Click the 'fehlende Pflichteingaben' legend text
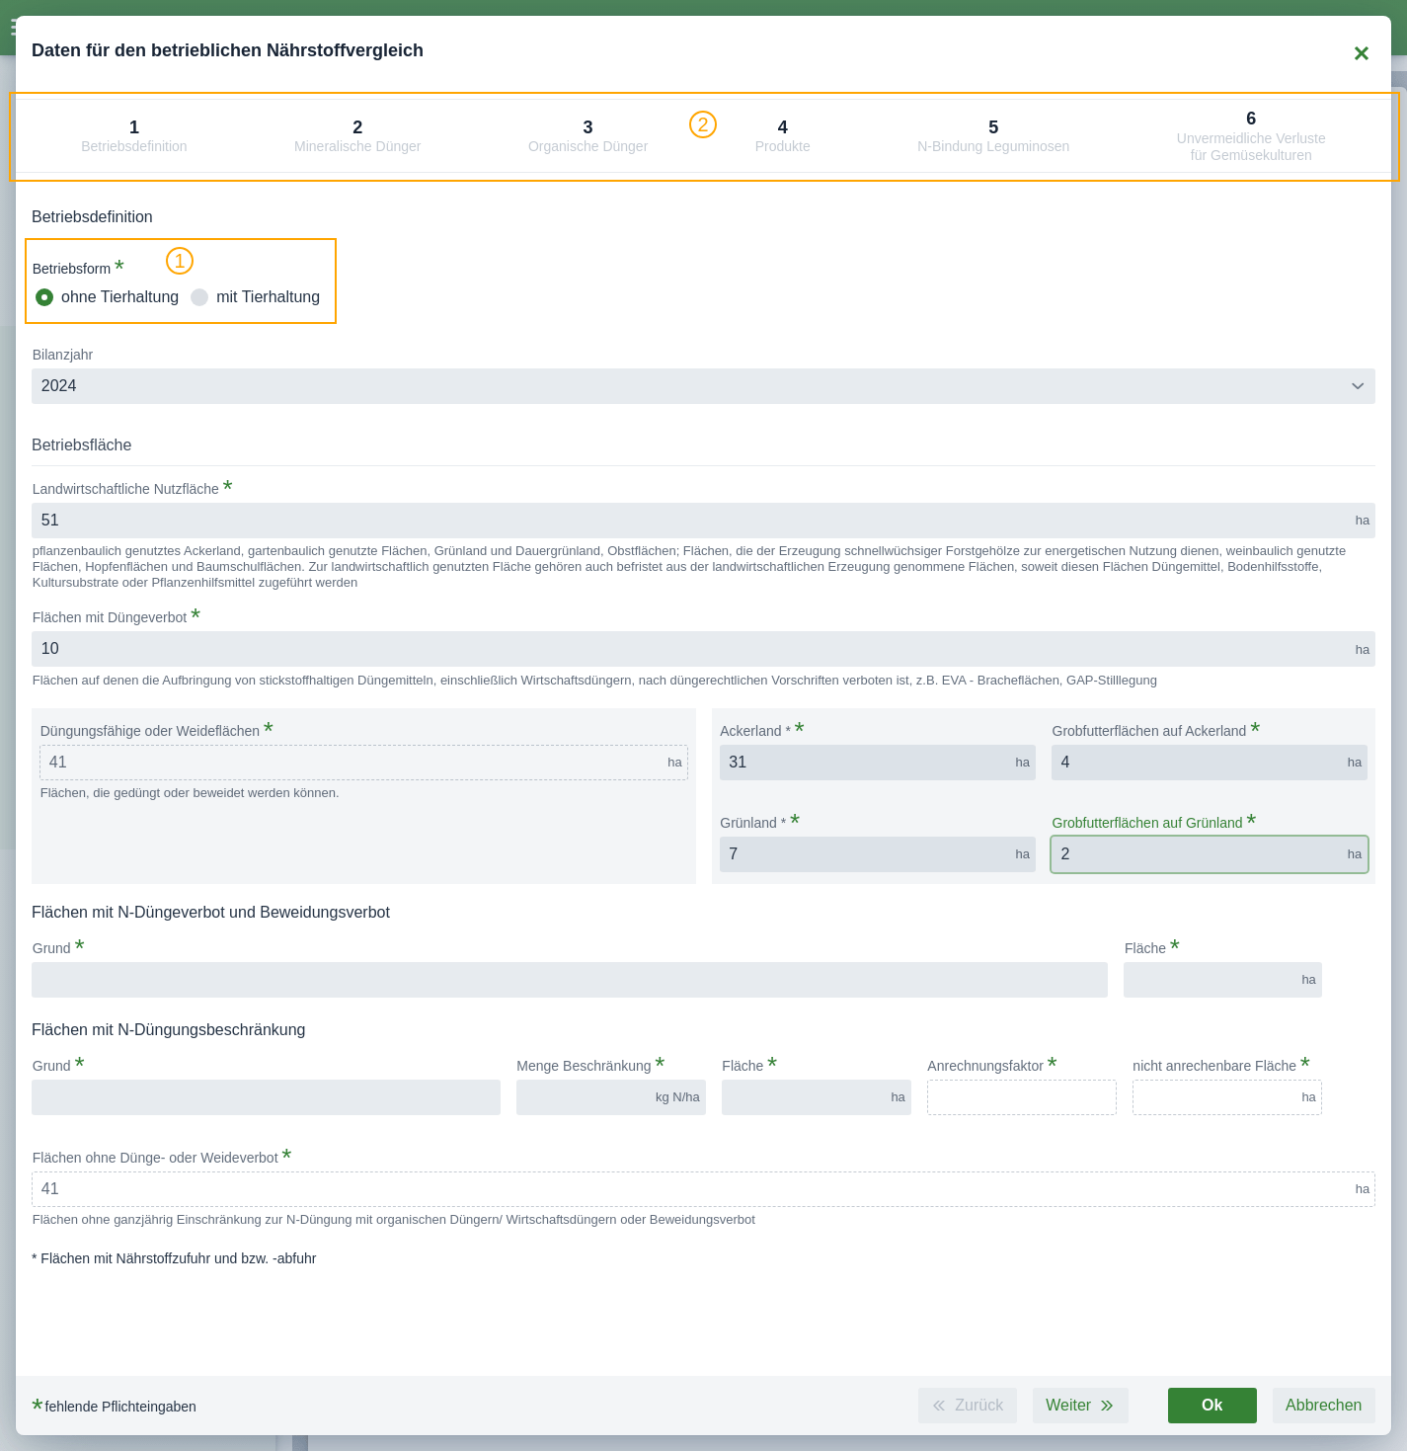This screenshot has width=1407, height=1451. pos(120,1407)
